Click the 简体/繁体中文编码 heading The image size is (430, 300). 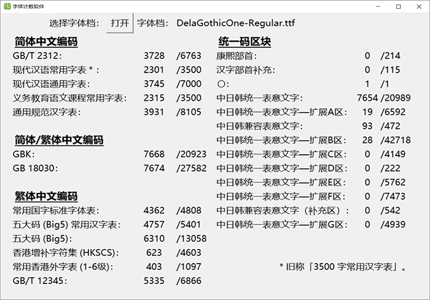pyautogui.click(x=59, y=140)
